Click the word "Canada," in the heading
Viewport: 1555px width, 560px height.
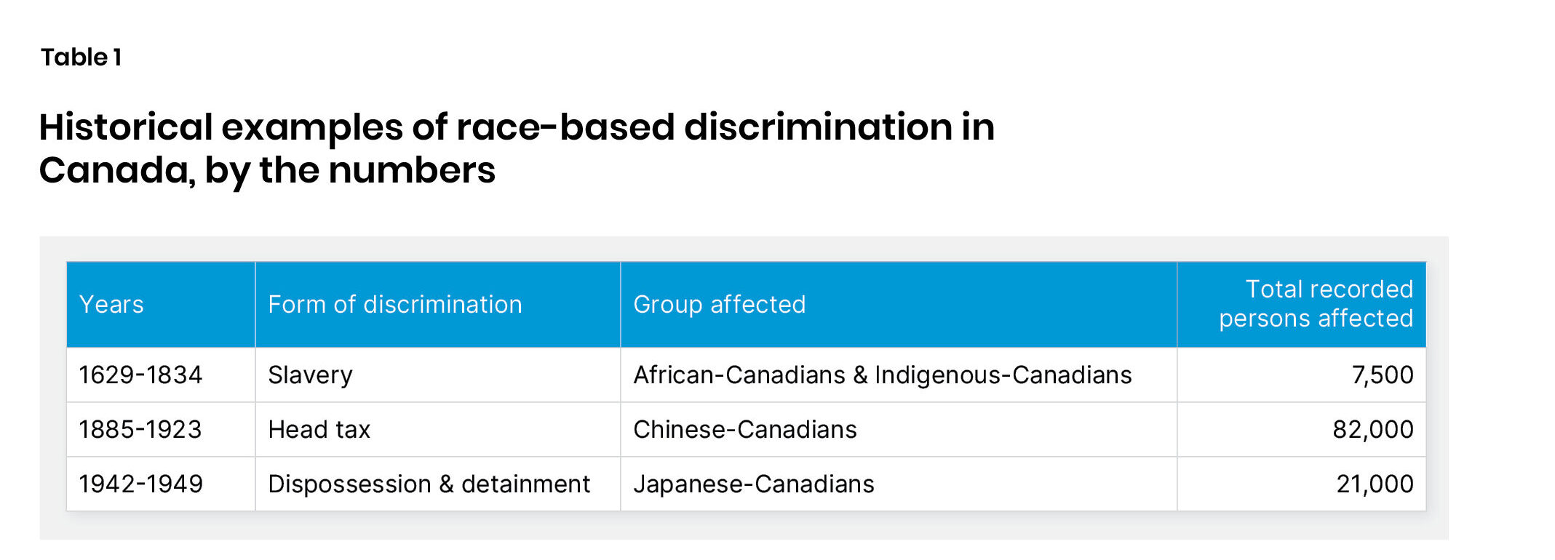pos(117,171)
